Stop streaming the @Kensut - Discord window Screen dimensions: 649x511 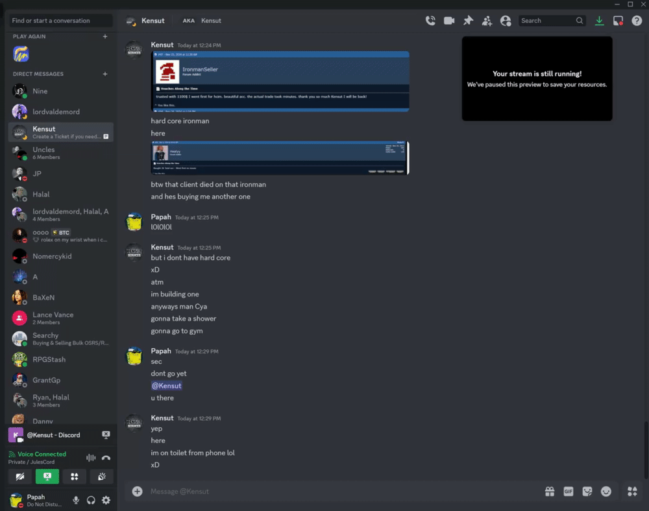coord(106,435)
